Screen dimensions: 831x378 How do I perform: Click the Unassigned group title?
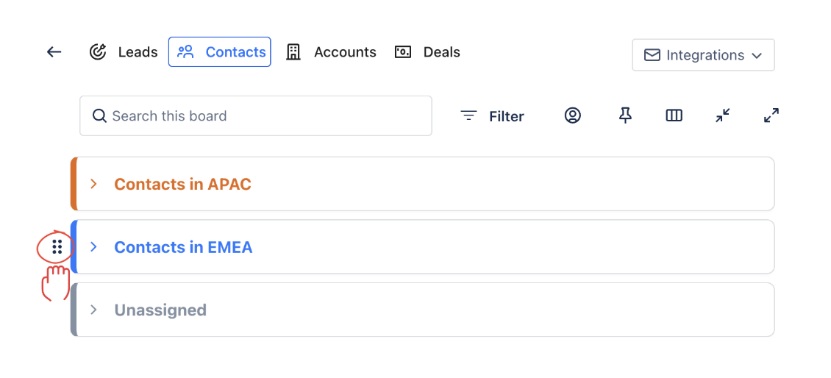pos(160,310)
